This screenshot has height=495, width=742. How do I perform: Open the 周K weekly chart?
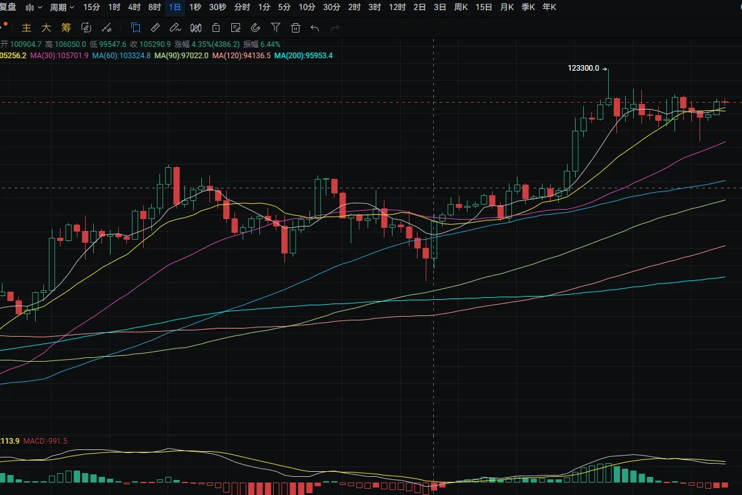(x=461, y=7)
